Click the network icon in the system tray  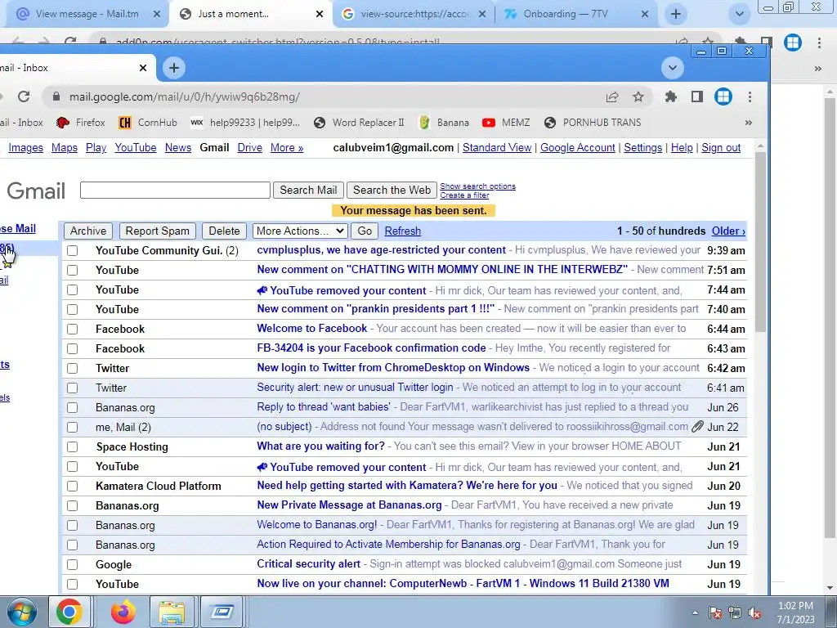point(735,613)
